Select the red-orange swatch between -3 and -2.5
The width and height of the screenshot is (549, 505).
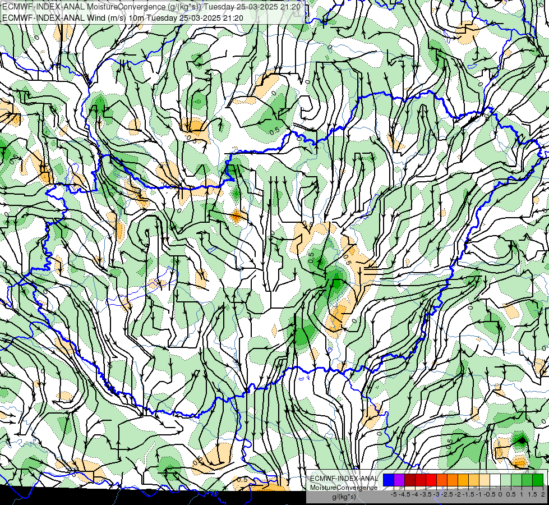pos(442,480)
